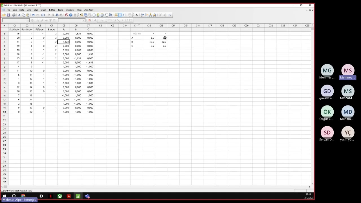
Task: Cut selected cells with the scissors icon
Action: coord(19,15)
